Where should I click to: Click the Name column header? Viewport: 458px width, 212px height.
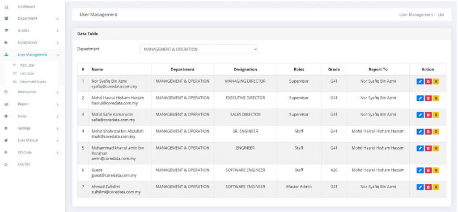click(x=97, y=70)
